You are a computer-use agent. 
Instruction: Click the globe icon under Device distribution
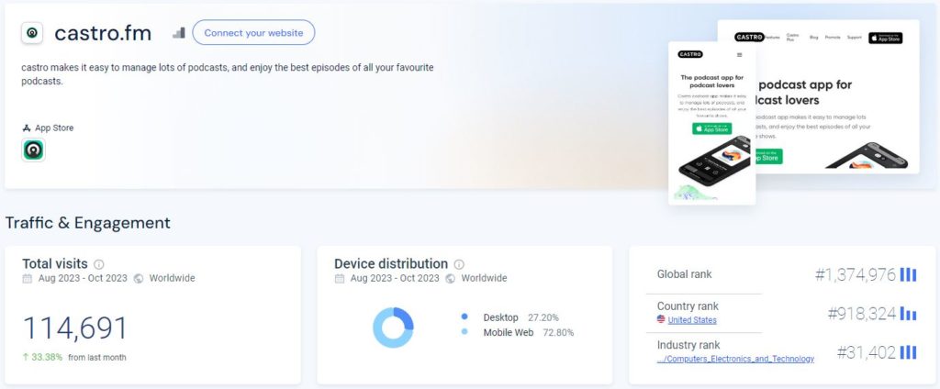pyautogui.click(x=450, y=278)
